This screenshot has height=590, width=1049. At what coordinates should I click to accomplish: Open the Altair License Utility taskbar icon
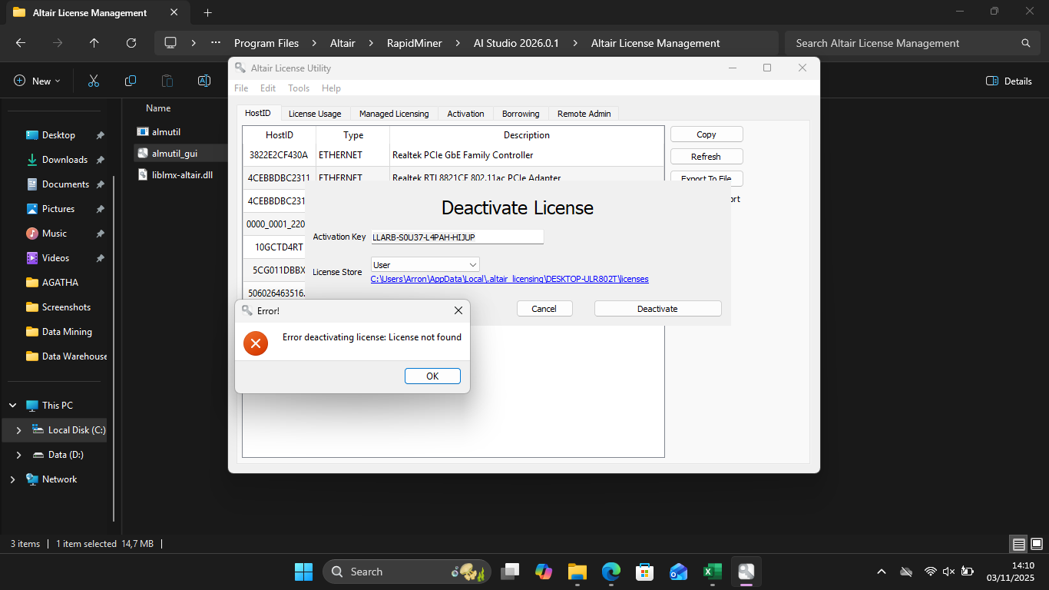[x=746, y=571]
